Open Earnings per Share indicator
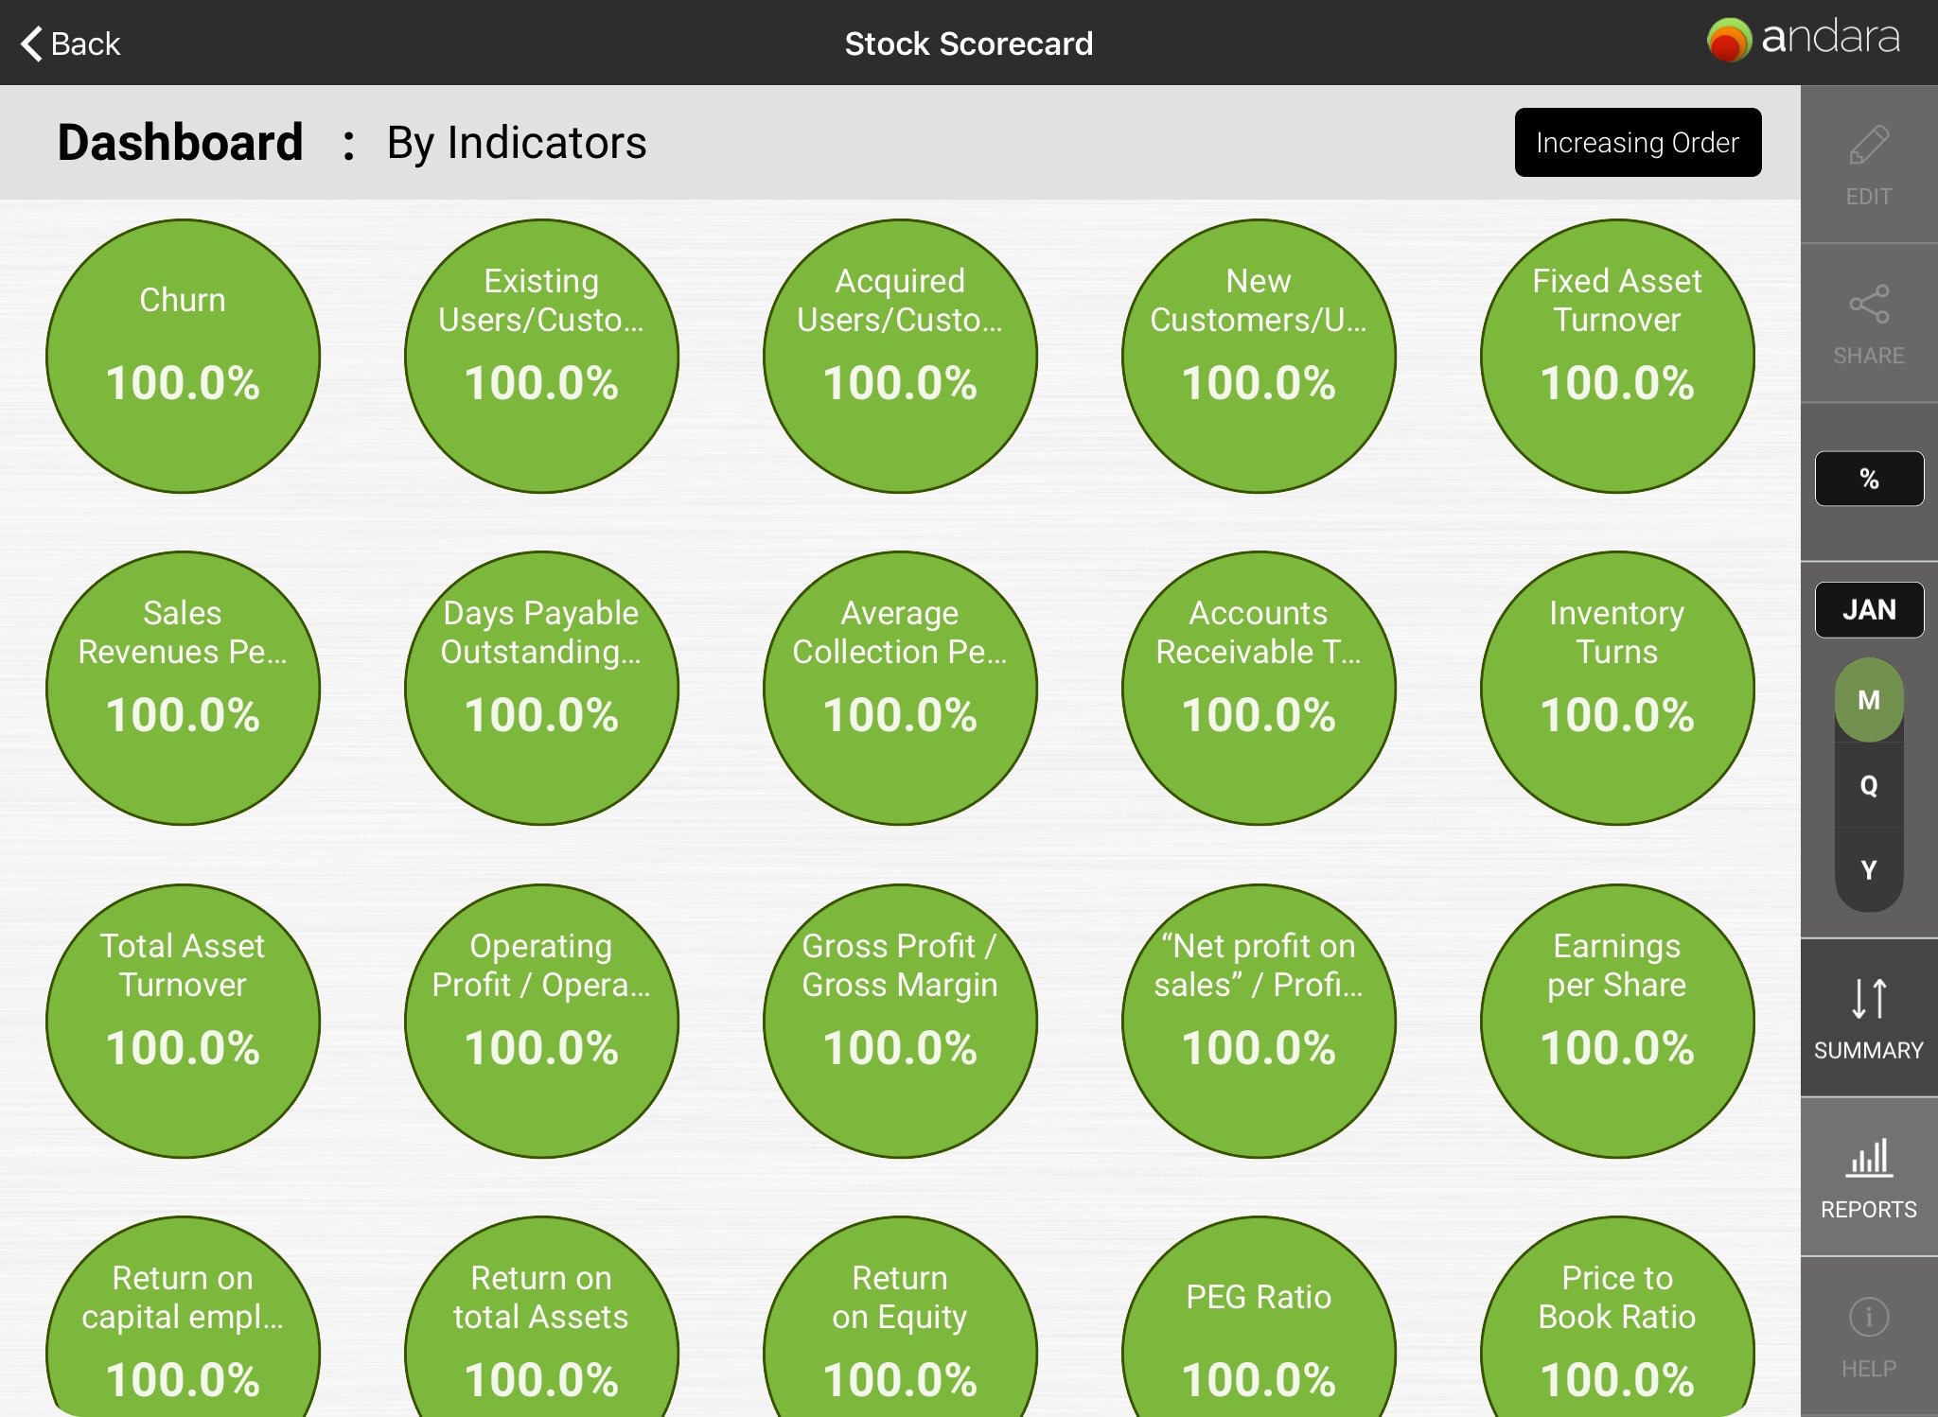The image size is (1938, 1417). (x=1616, y=1021)
